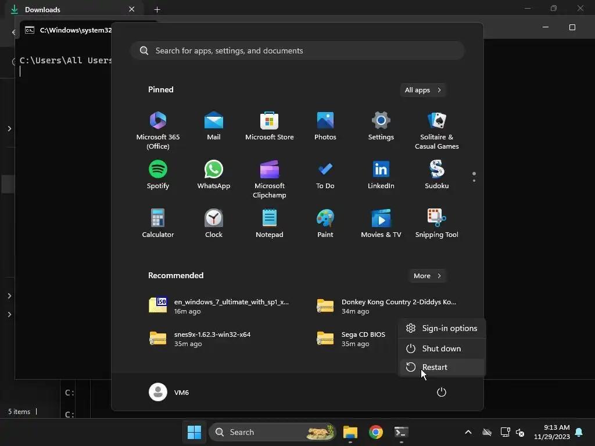Image resolution: width=595 pixels, height=446 pixels.
Task: Open File Explorer from the taskbar
Action: pyautogui.click(x=350, y=432)
